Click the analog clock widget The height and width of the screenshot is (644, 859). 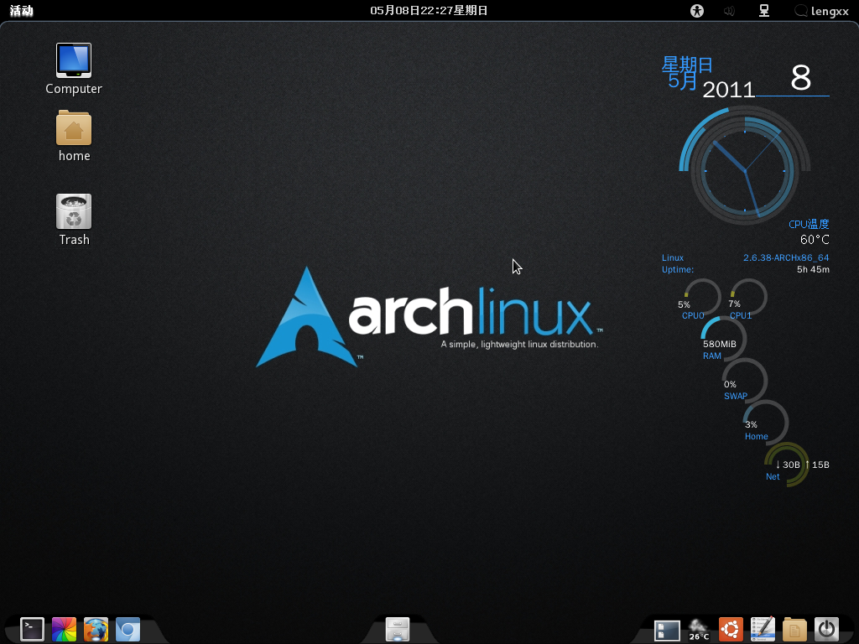point(745,171)
